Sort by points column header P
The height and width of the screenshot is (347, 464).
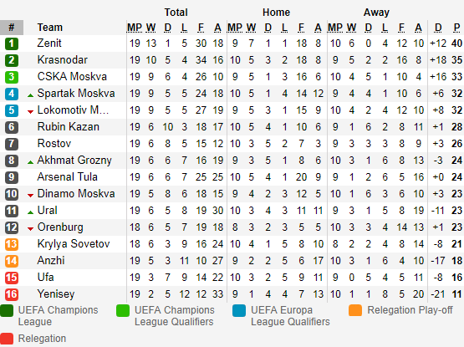pos(456,28)
